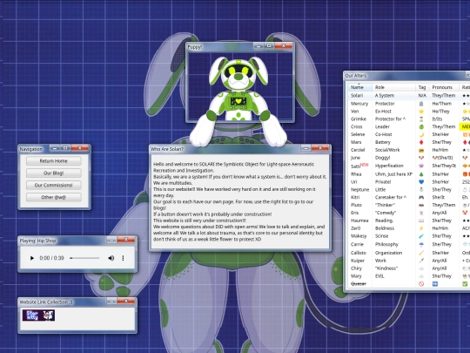
Task: Click the "Hyperfixation" role cell
Action: click(x=389, y=166)
